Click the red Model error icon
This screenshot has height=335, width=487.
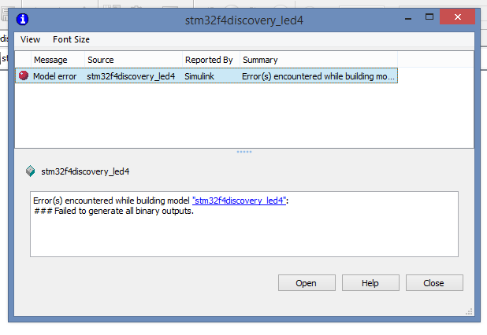pyautogui.click(x=24, y=75)
